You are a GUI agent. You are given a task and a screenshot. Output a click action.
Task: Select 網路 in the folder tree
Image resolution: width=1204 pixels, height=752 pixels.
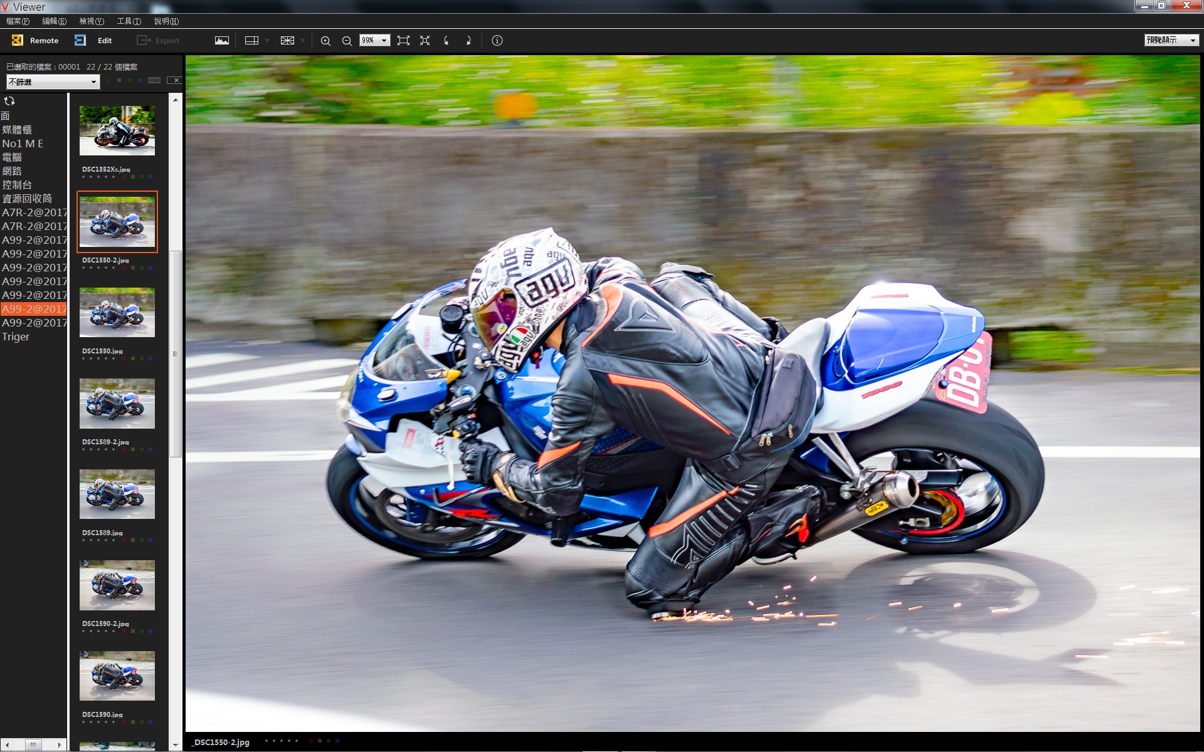12,171
